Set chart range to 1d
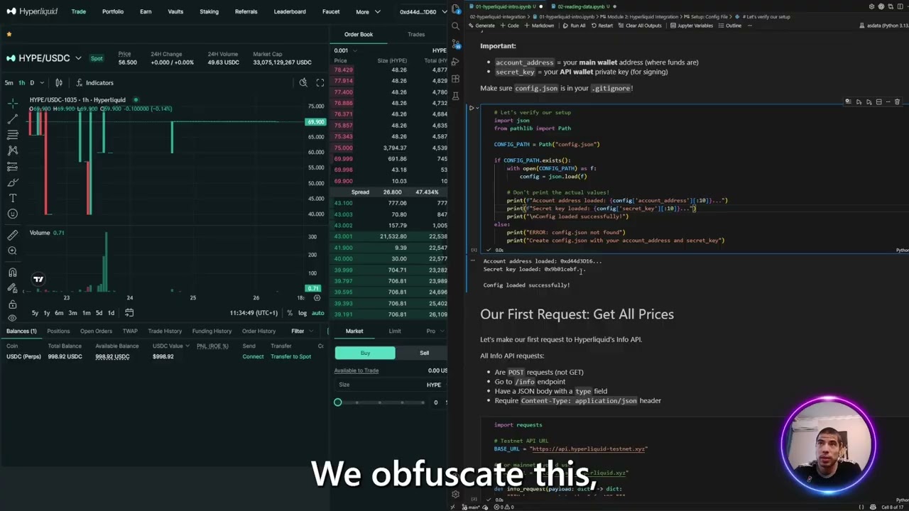909x511 pixels. click(x=111, y=313)
